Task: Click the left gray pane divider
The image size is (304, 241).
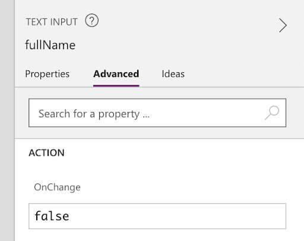Action: pos(7,120)
